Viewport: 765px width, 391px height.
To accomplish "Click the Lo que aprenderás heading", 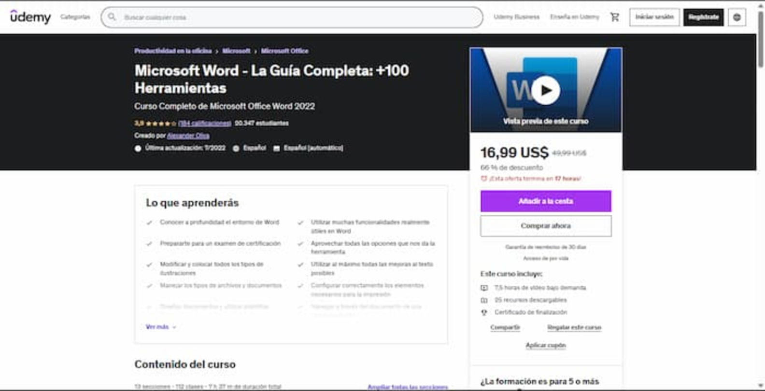I will click(x=192, y=203).
